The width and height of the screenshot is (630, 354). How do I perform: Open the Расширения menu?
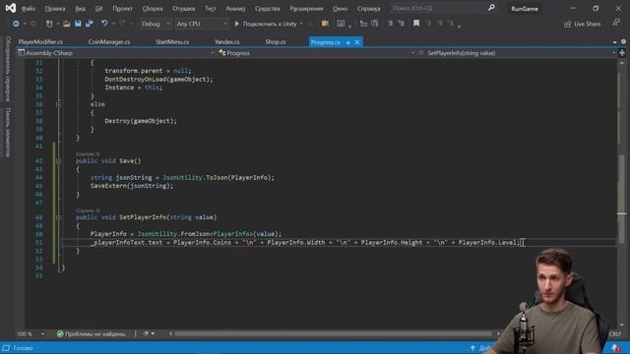tap(306, 9)
